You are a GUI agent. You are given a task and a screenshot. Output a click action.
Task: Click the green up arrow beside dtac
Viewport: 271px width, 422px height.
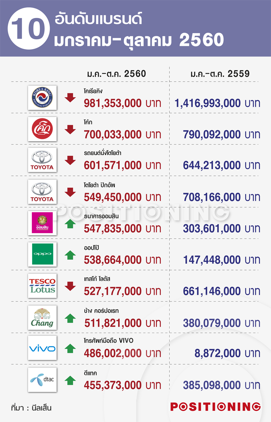(x=70, y=380)
